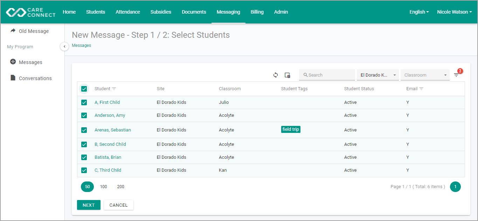The image size is (478, 221).
Task: Select Old Message in the sidebar
Action: 34,31
